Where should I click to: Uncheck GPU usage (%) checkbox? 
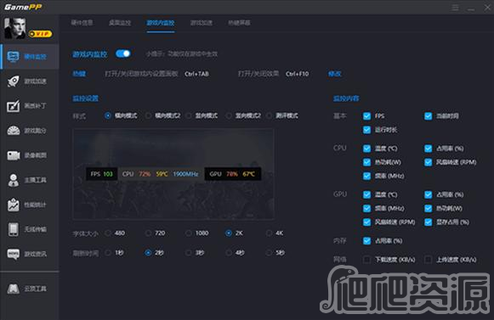(x=429, y=194)
